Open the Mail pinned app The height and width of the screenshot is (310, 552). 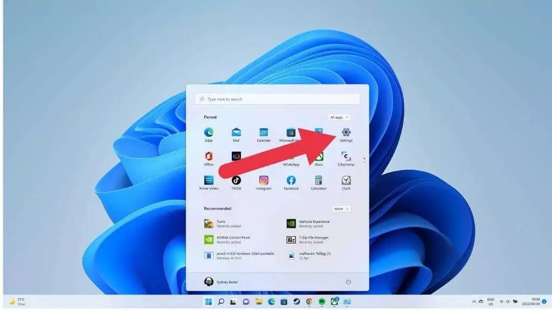[236, 135]
